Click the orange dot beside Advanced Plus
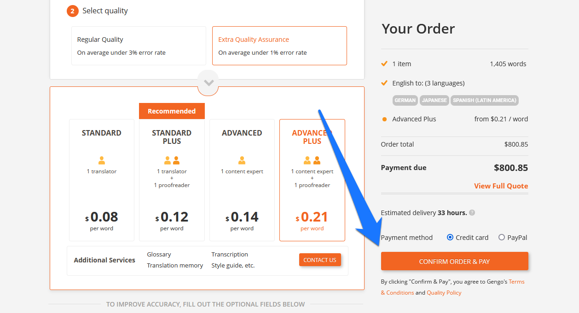 coord(384,120)
